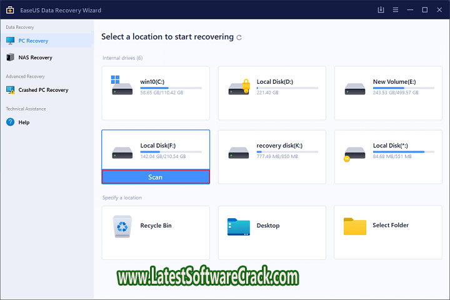Switch to PC Recovery in sidebar
The width and height of the screenshot is (450, 300).
[x=33, y=41]
